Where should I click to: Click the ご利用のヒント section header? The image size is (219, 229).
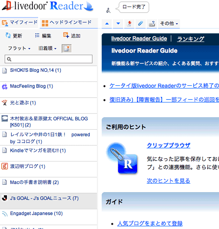[x=160, y=127]
